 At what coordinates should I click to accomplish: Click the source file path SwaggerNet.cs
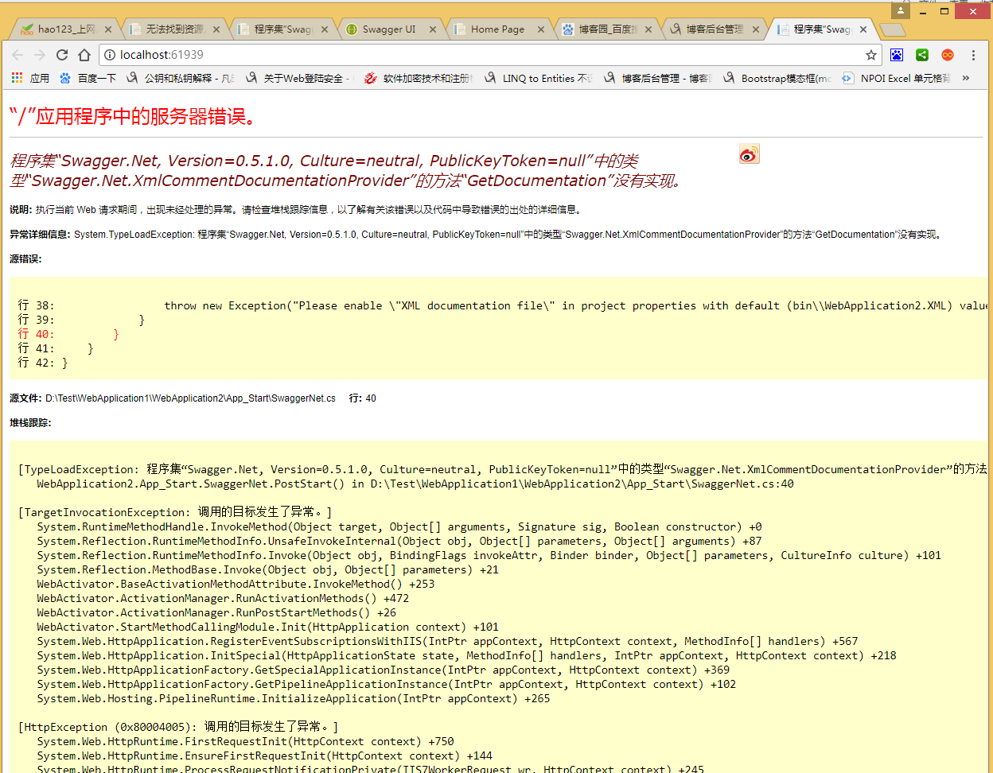[x=190, y=398]
